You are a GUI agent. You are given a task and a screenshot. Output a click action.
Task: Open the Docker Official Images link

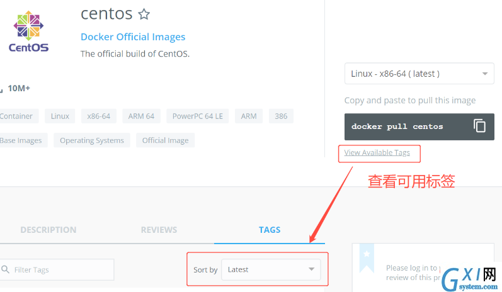(133, 37)
